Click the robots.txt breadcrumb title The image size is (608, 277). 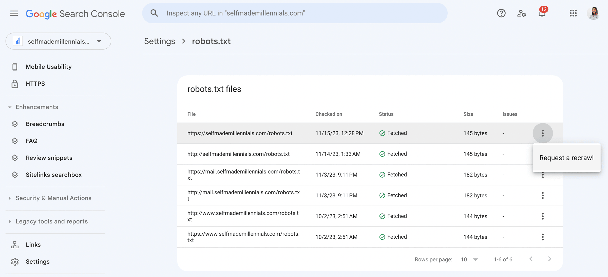211,41
